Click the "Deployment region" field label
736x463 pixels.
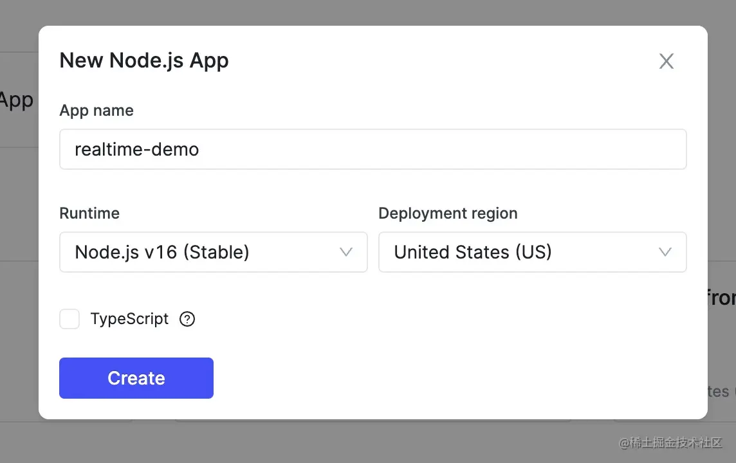448,213
